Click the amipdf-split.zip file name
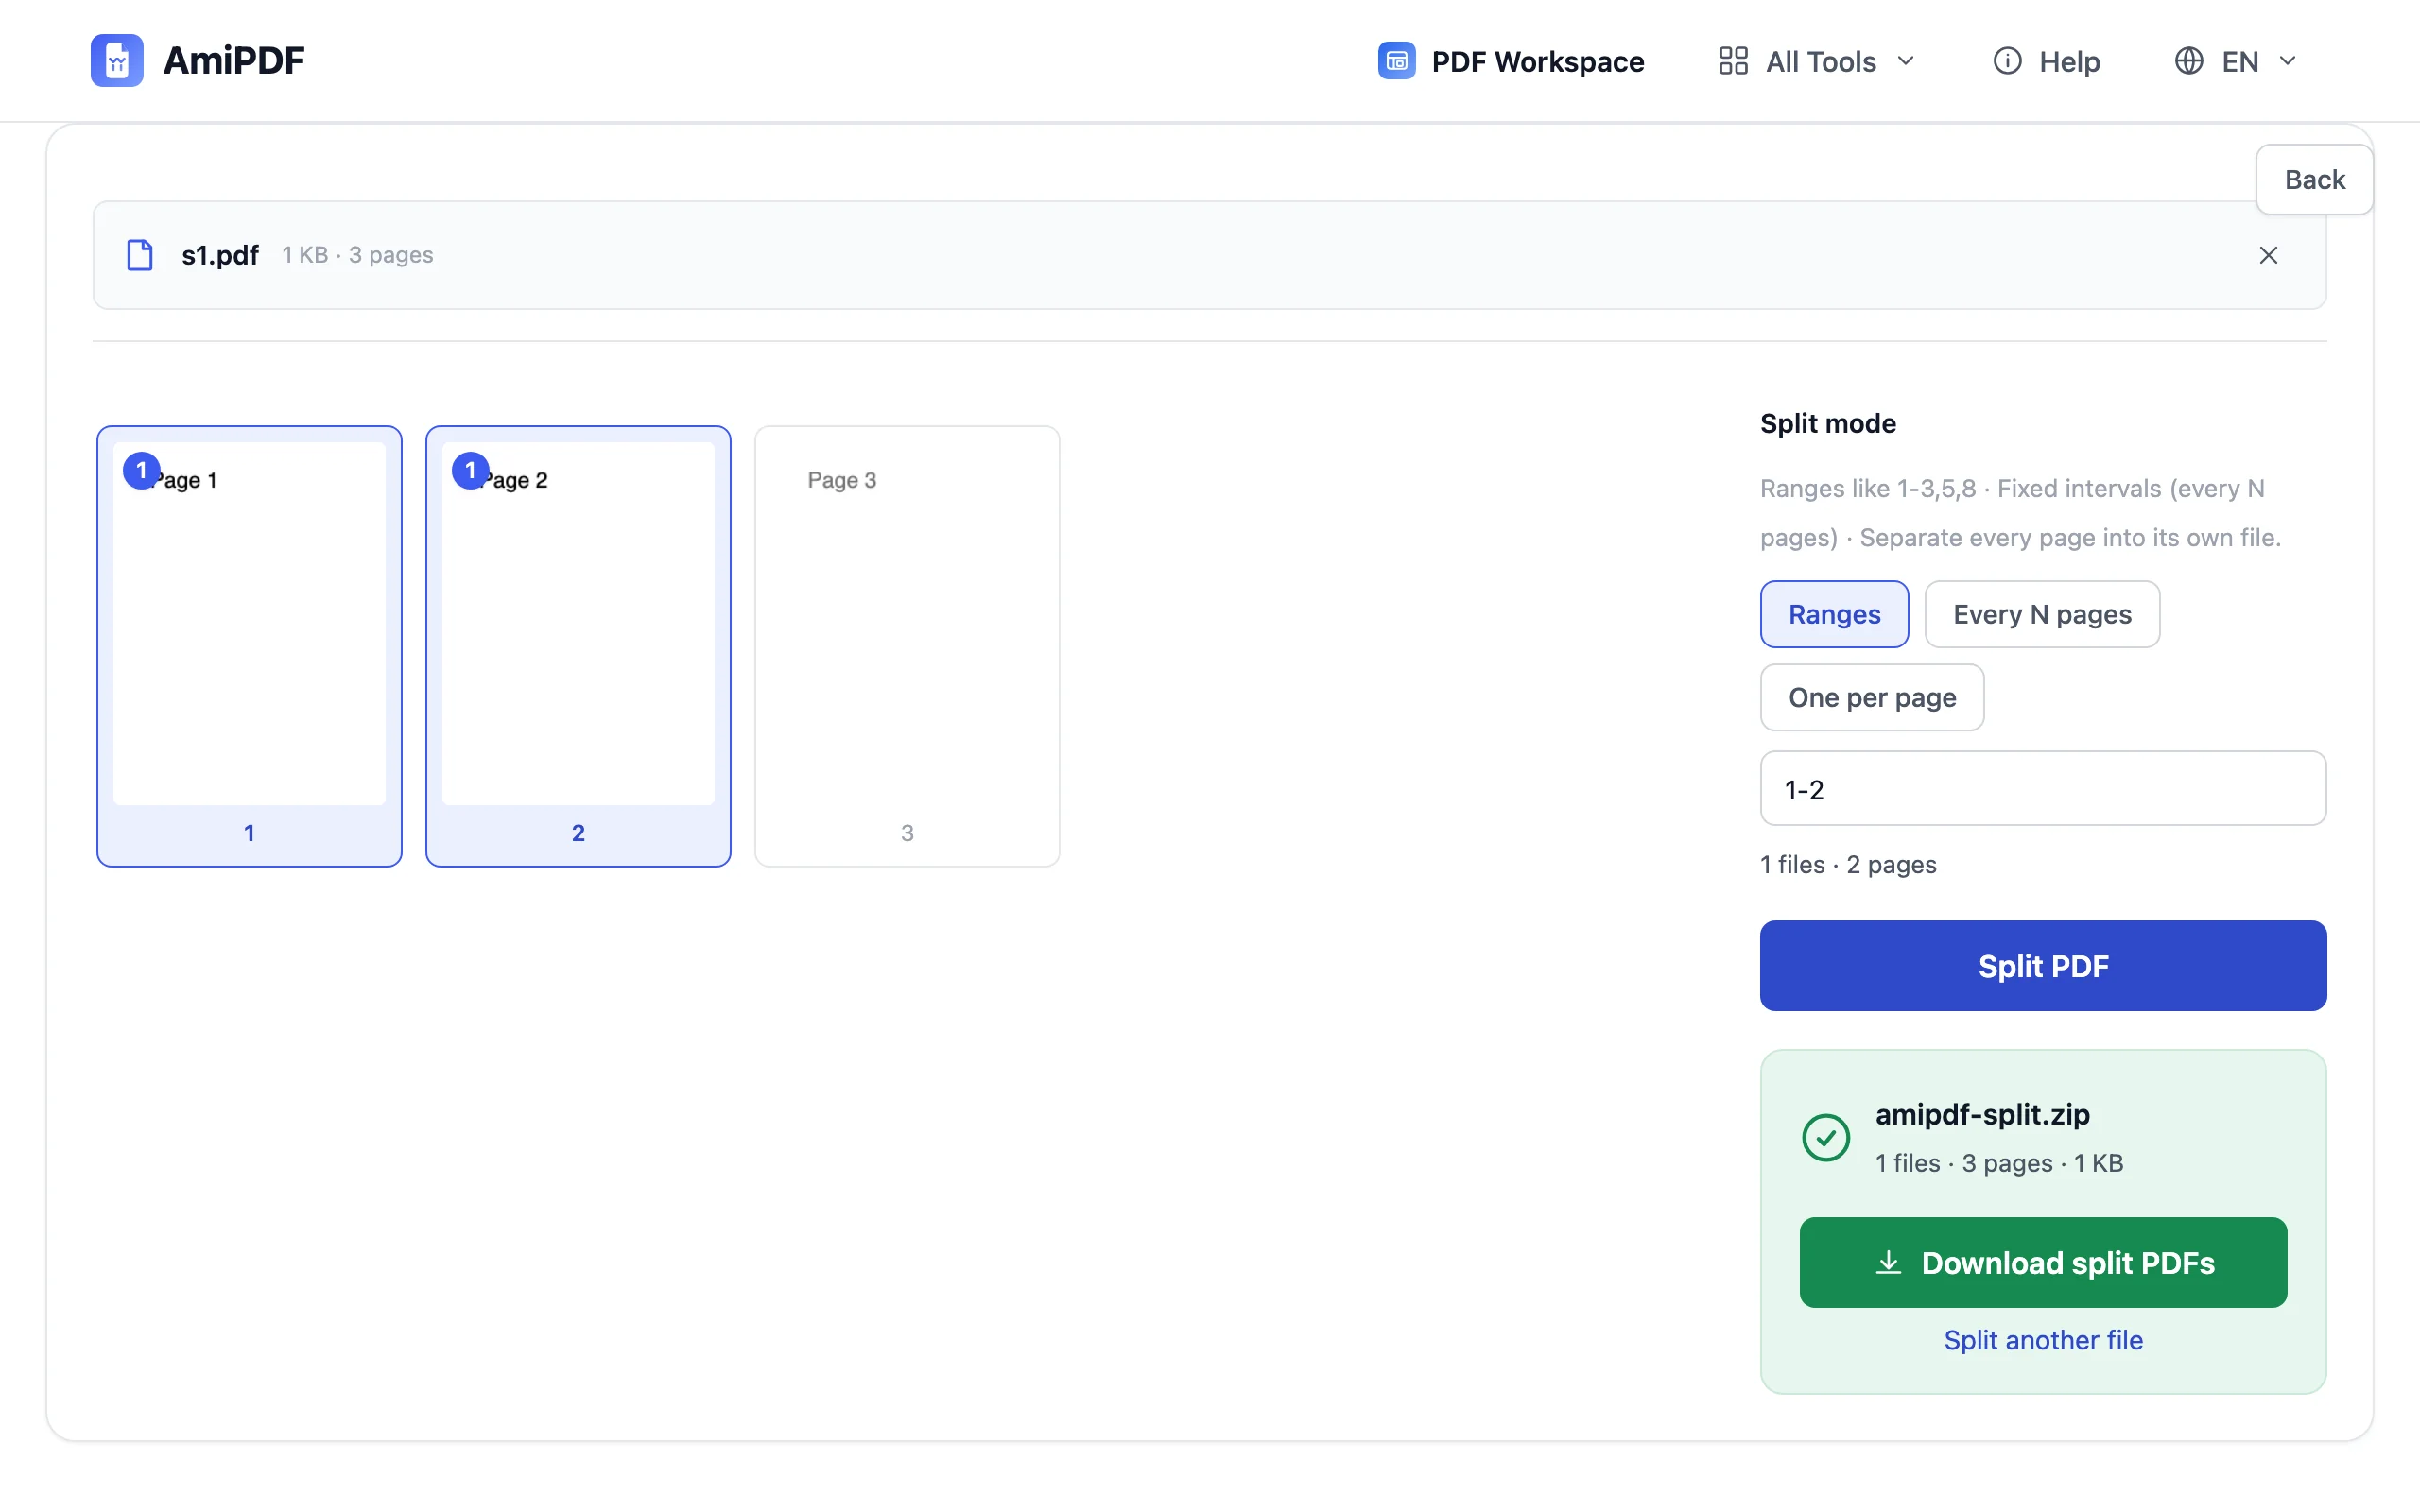This screenshot has height=1512, width=2420. 1982,1114
